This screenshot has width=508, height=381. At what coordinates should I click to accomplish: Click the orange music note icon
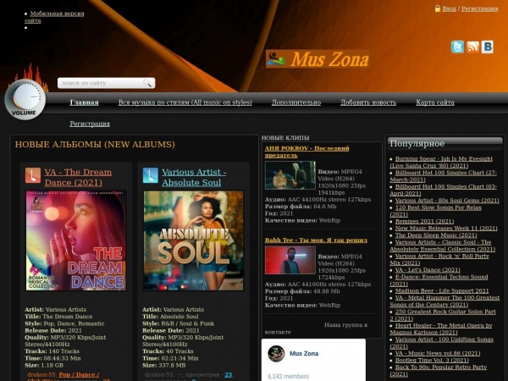tap(33, 175)
